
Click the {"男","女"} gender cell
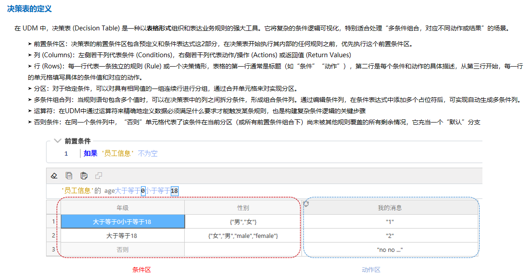(x=243, y=222)
